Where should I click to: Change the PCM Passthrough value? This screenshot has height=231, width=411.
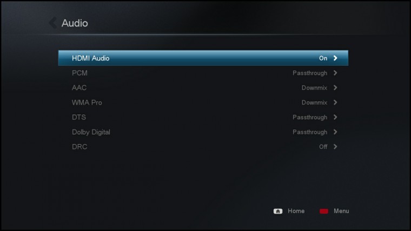coord(310,73)
